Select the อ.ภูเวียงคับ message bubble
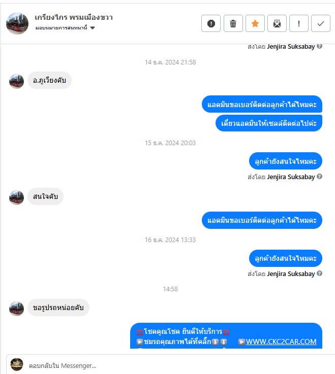 coord(49,80)
